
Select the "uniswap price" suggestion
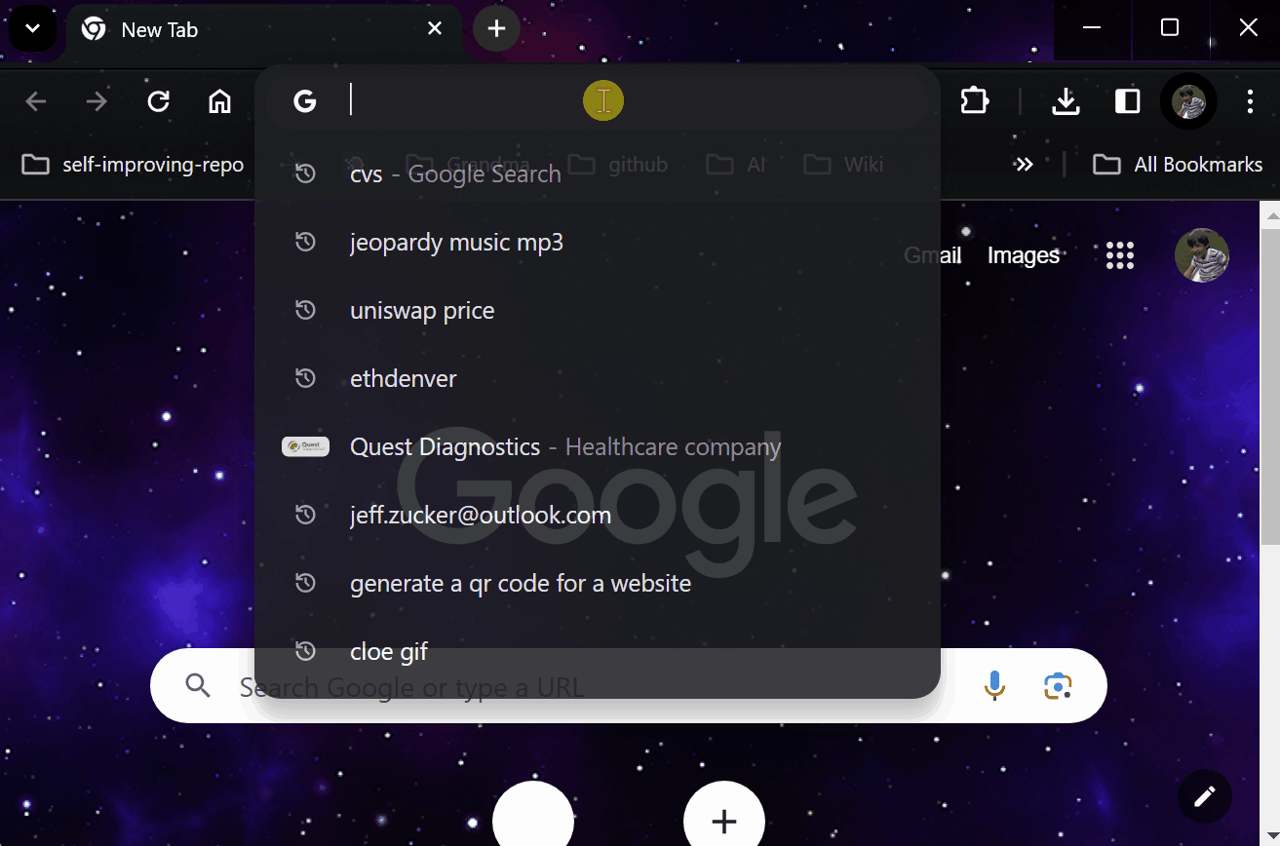click(422, 311)
